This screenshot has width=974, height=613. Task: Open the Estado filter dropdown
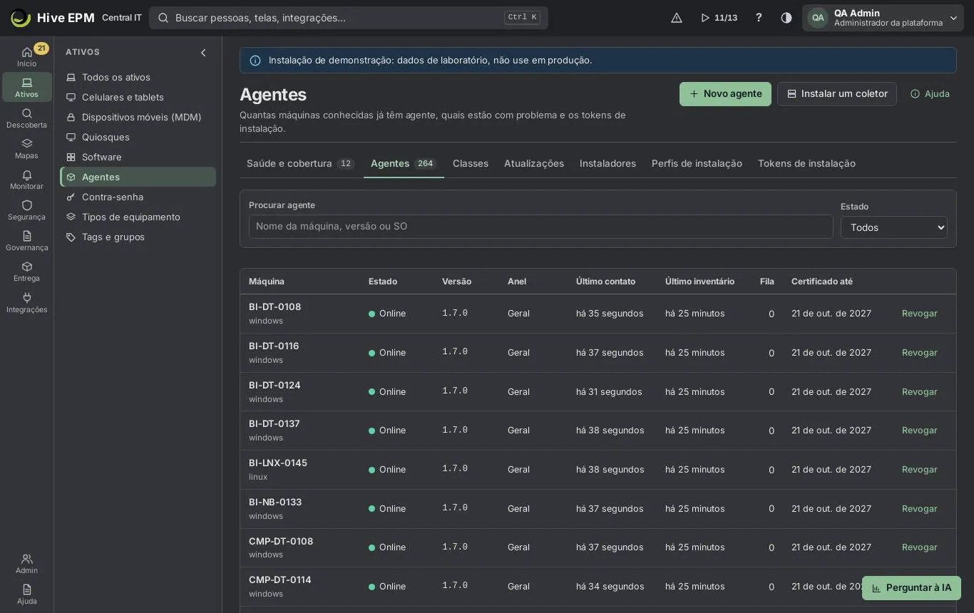(x=893, y=227)
